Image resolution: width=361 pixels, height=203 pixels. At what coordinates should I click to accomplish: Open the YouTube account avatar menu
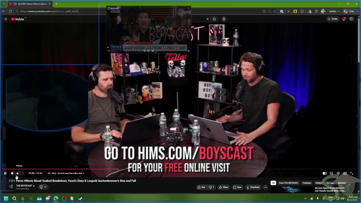(351, 19)
